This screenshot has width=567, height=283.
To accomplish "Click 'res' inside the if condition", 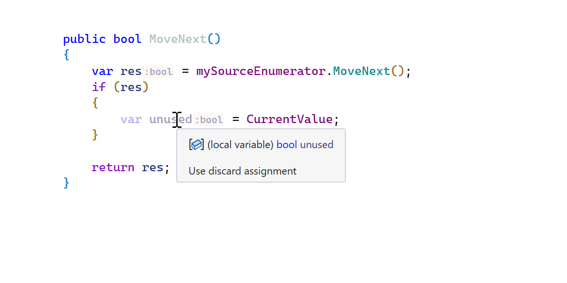I will click(131, 87).
